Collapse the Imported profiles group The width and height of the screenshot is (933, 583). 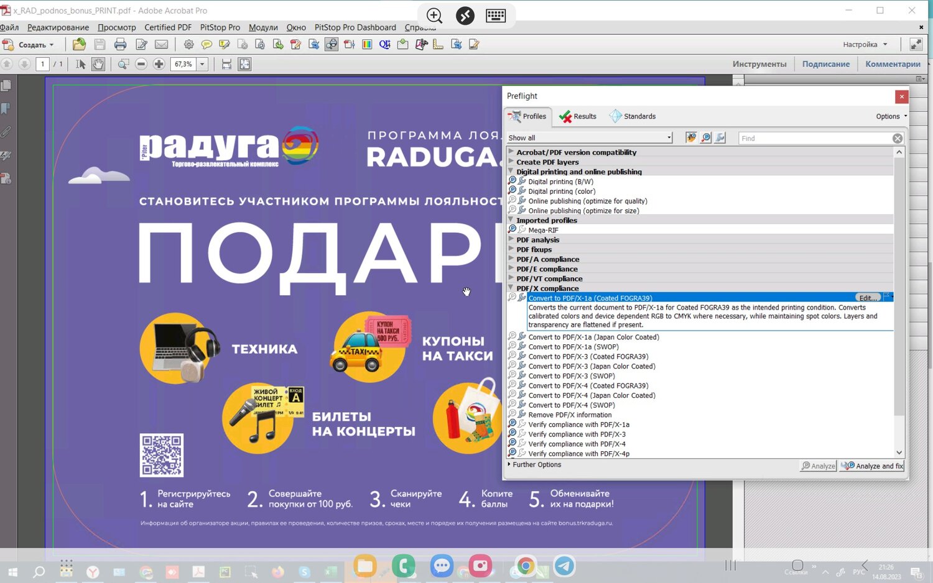tap(511, 220)
